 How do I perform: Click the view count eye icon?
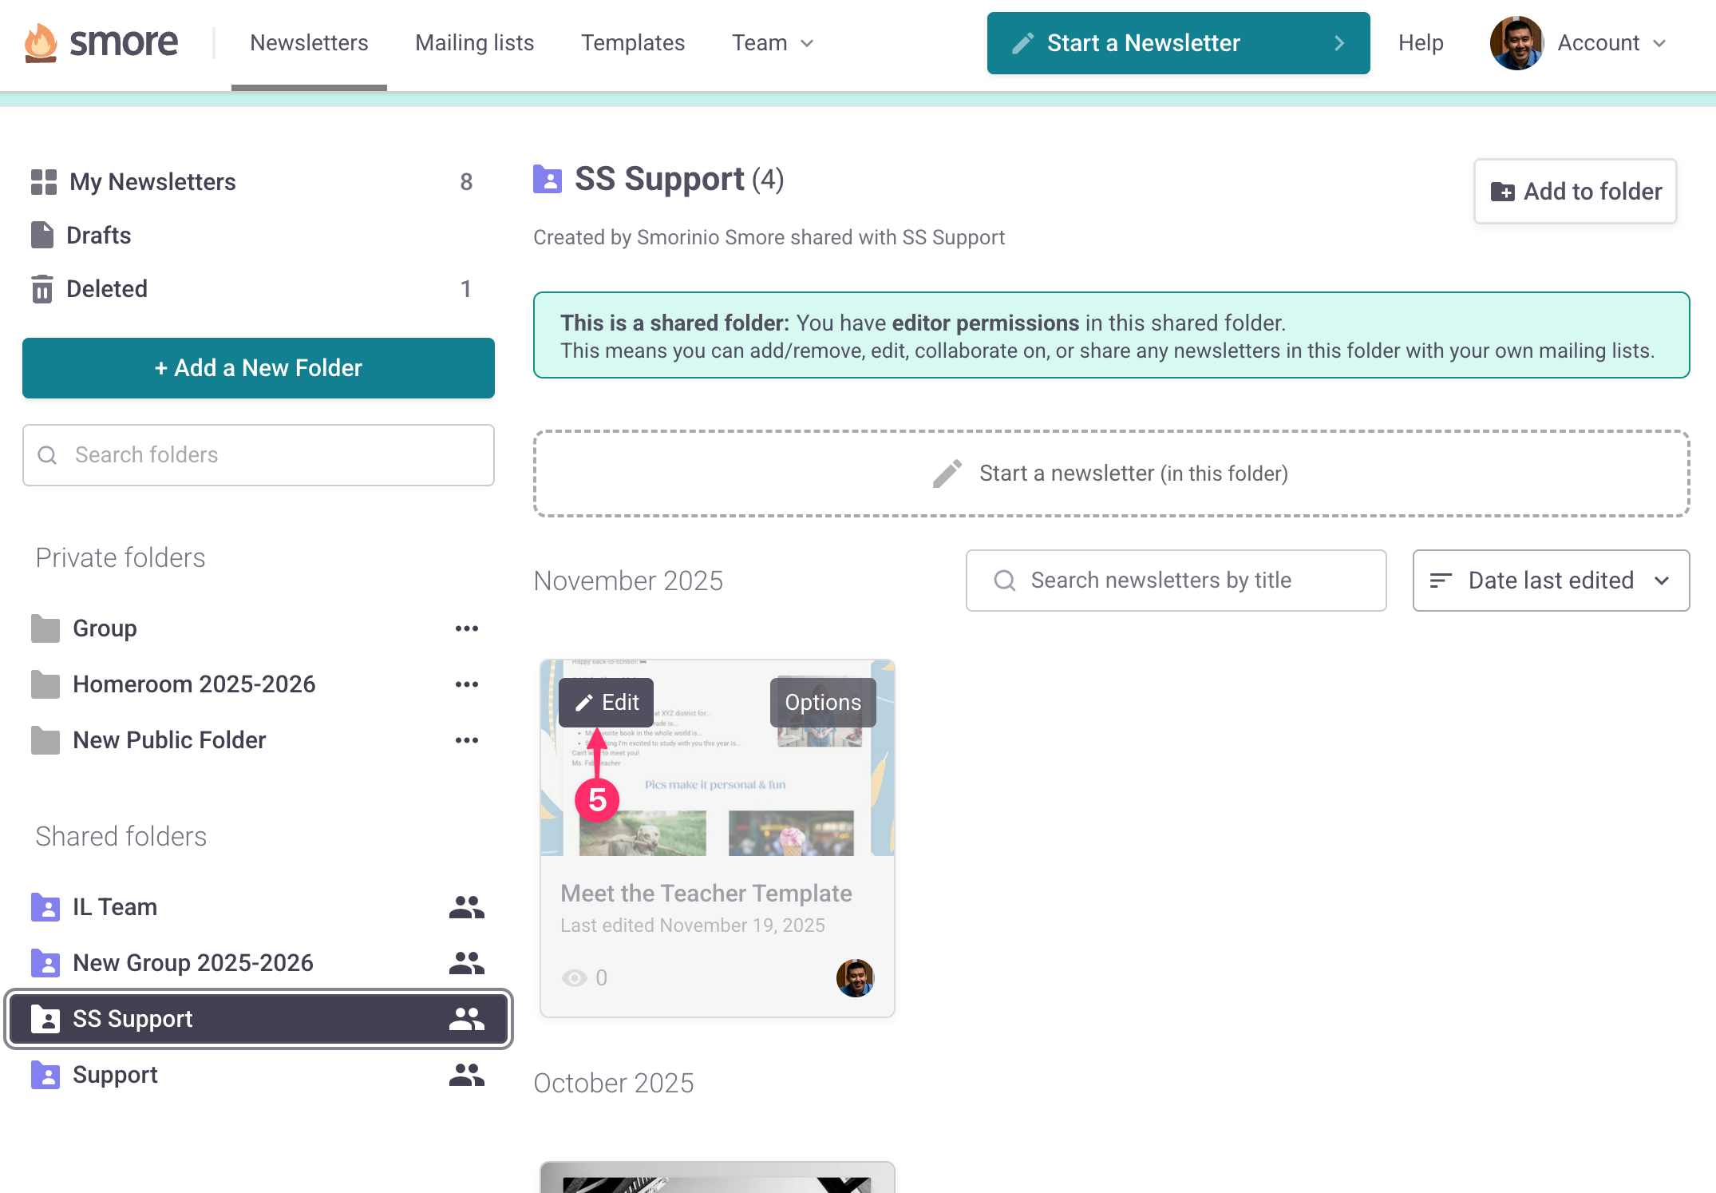[x=574, y=978]
